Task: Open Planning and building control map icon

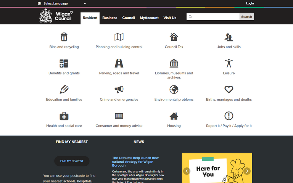Action: click(x=119, y=37)
